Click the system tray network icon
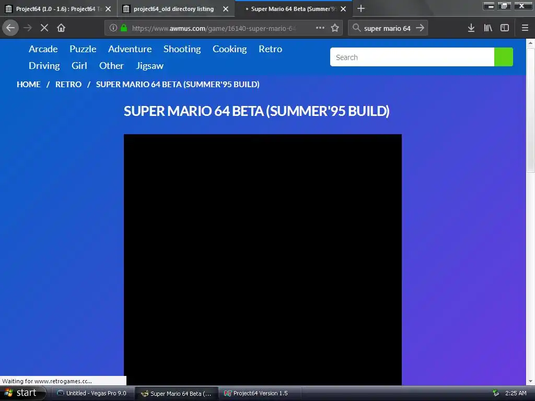The image size is (535, 401). tap(496, 393)
